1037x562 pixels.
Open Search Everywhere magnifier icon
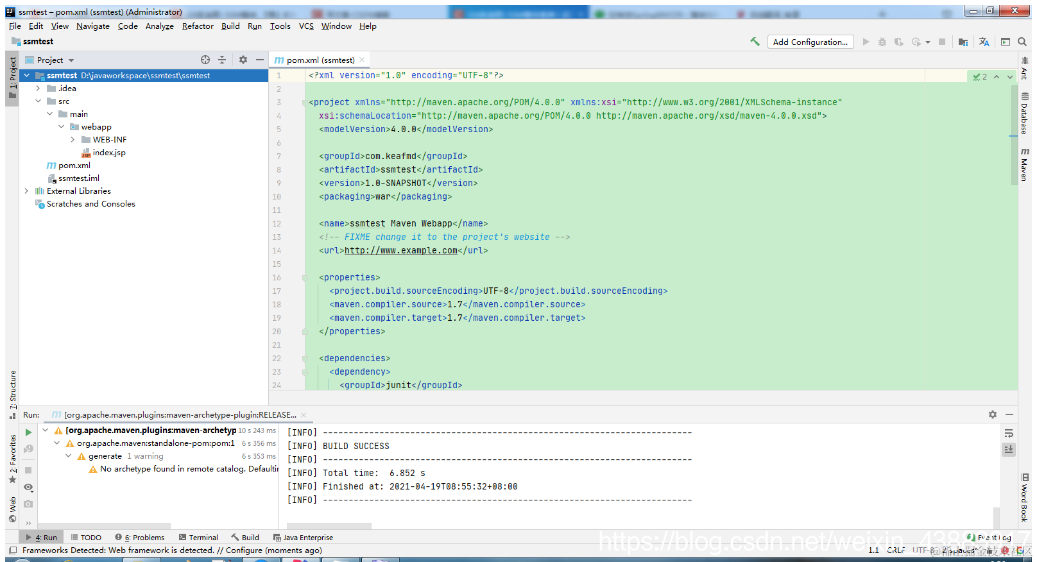click(1022, 42)
